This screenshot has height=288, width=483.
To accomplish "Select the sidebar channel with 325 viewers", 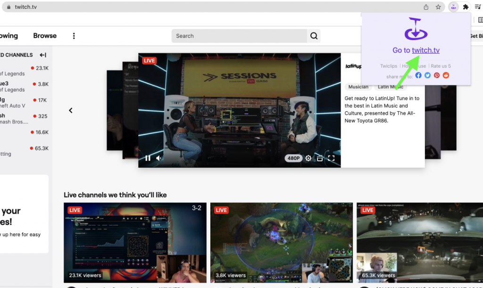I will pyautogui.click(x=25, y=119).
